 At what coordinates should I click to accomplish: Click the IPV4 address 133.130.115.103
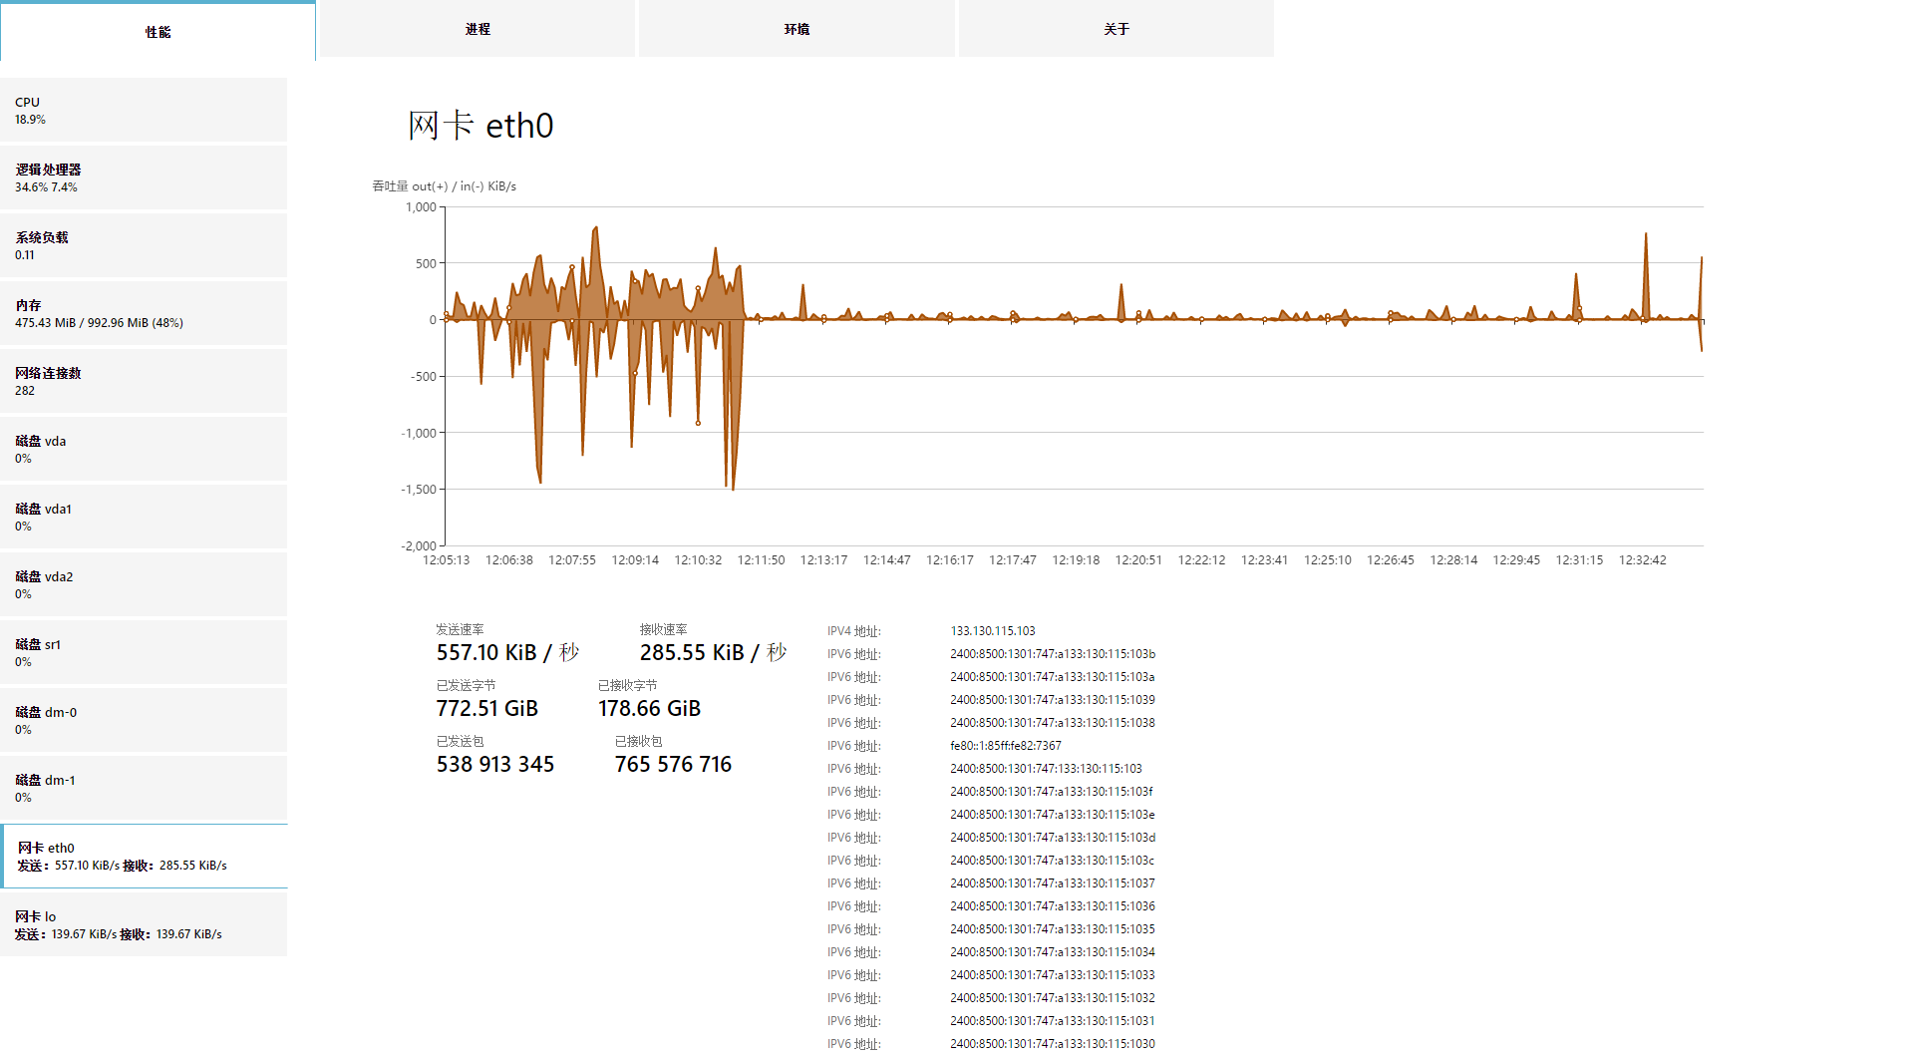[993, 631]
